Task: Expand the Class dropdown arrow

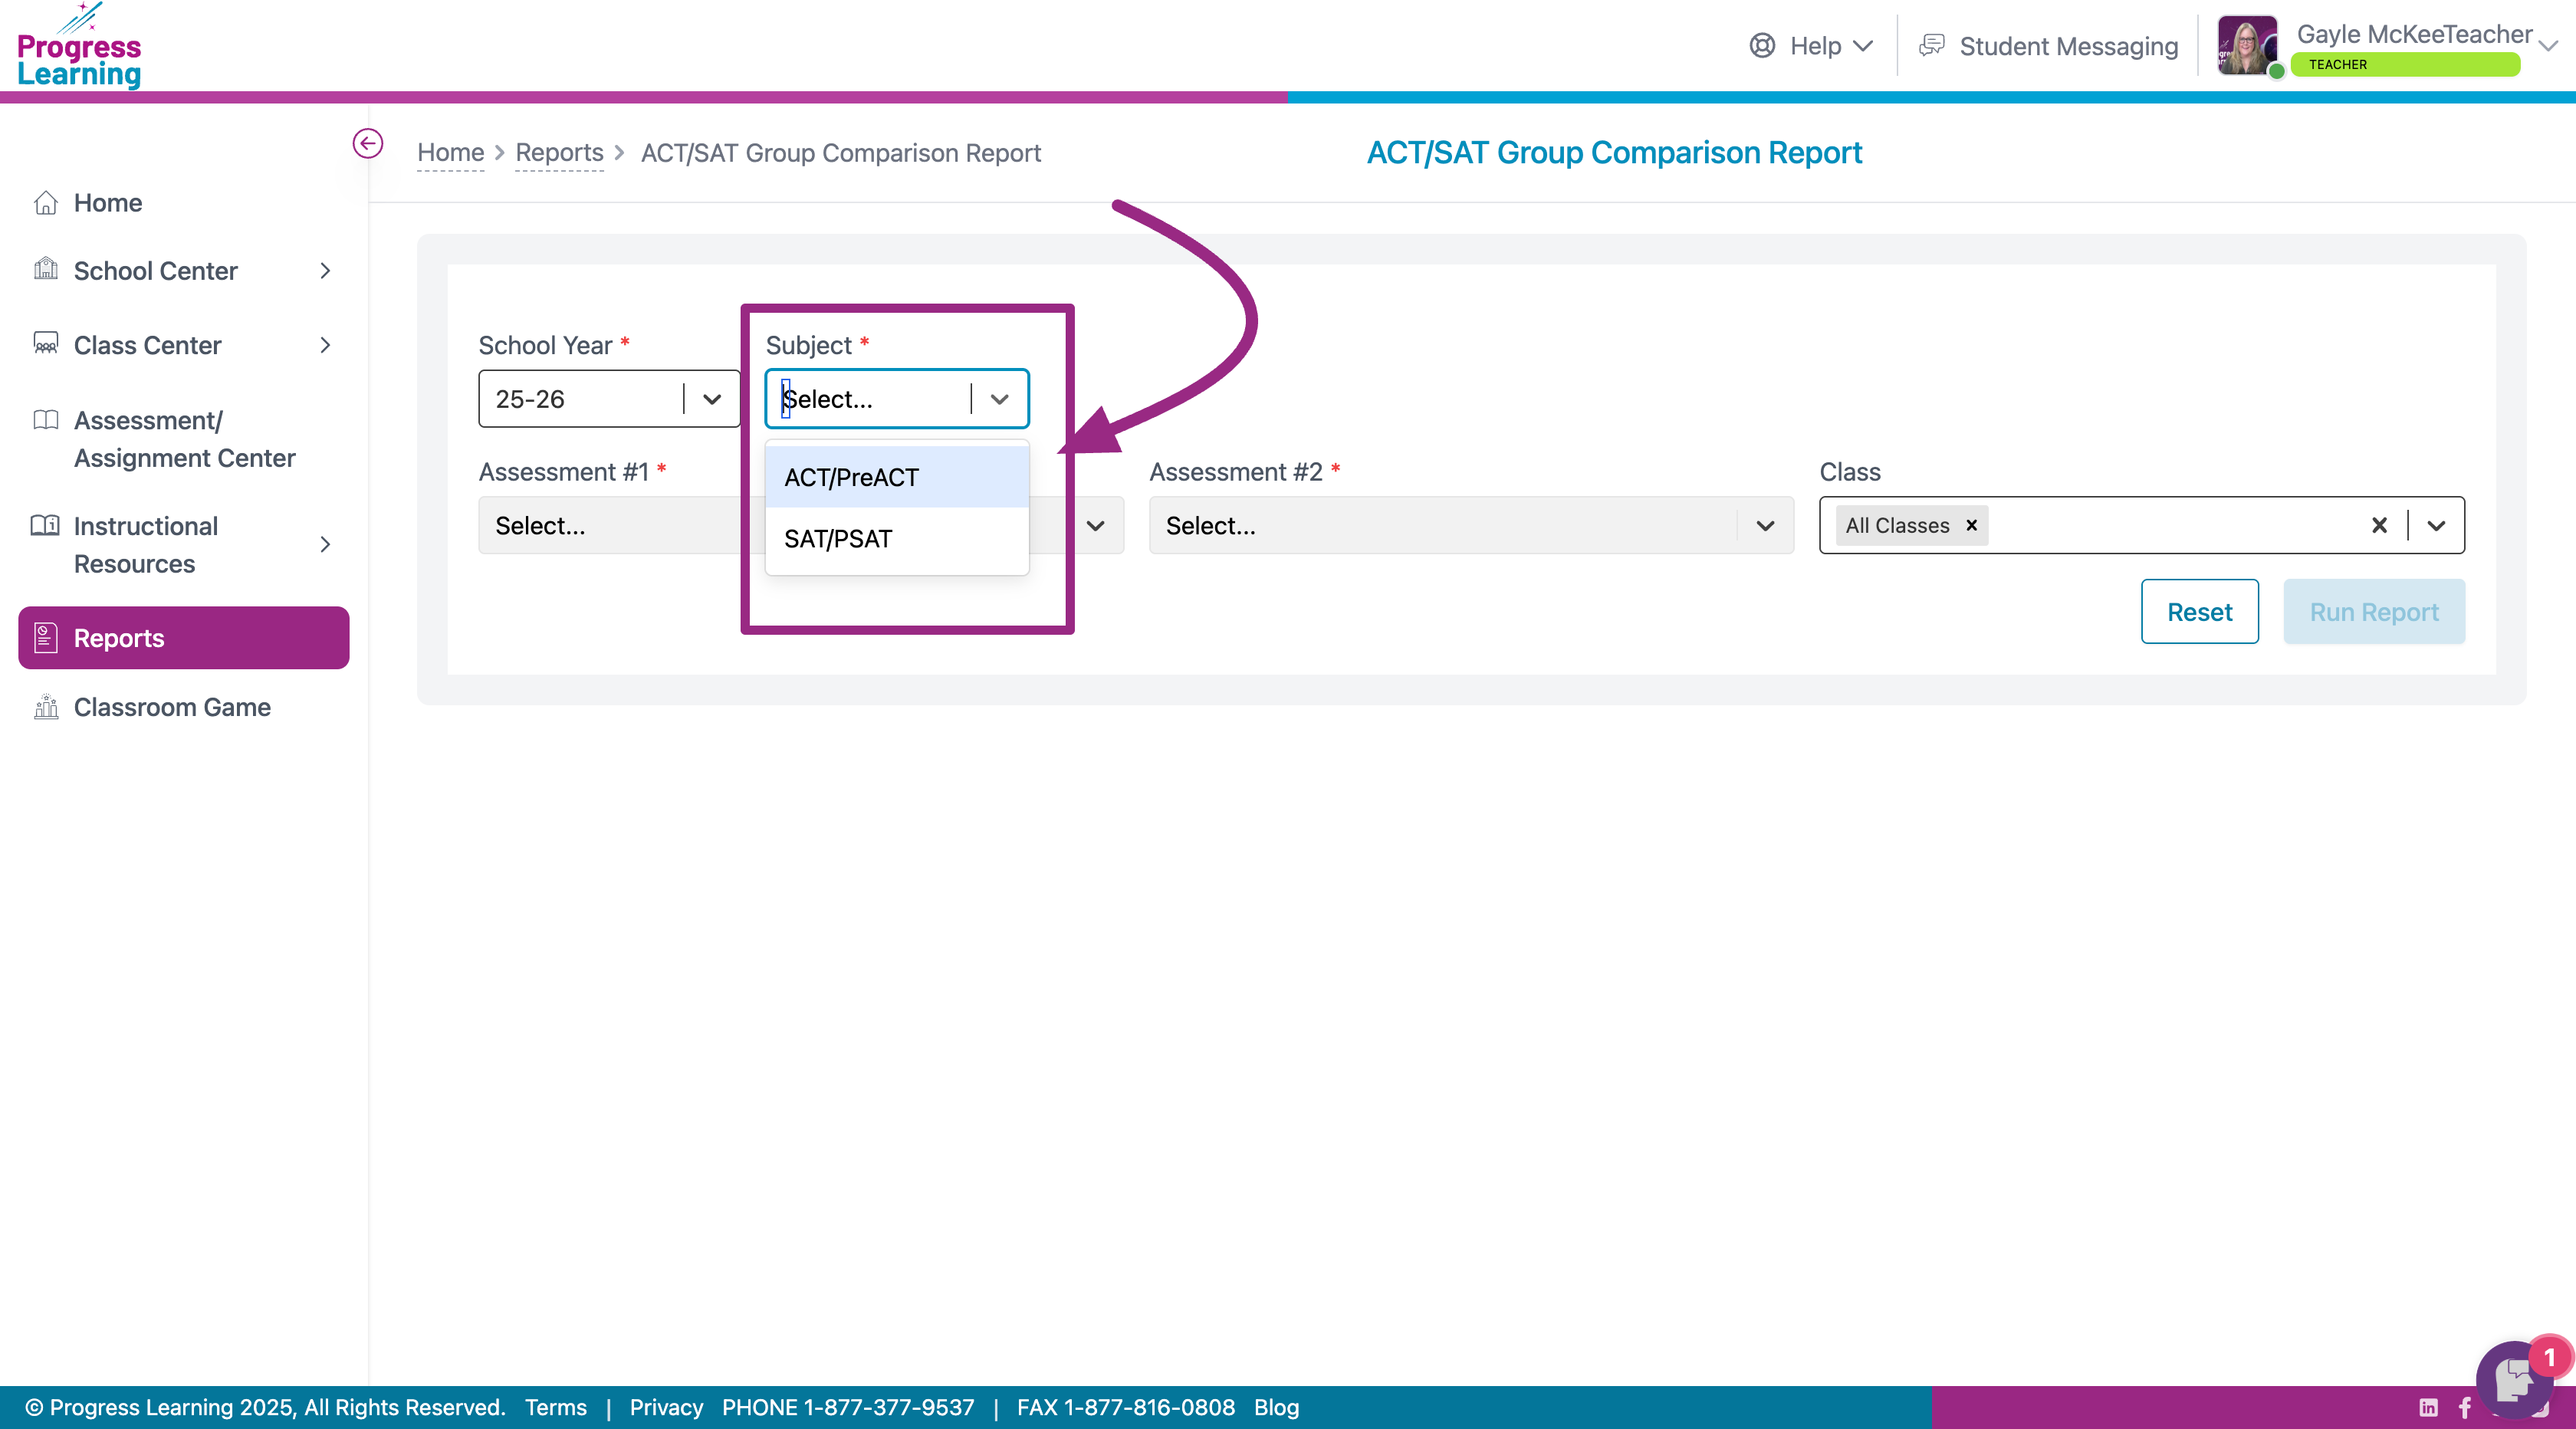Action: click(2436, 525)
